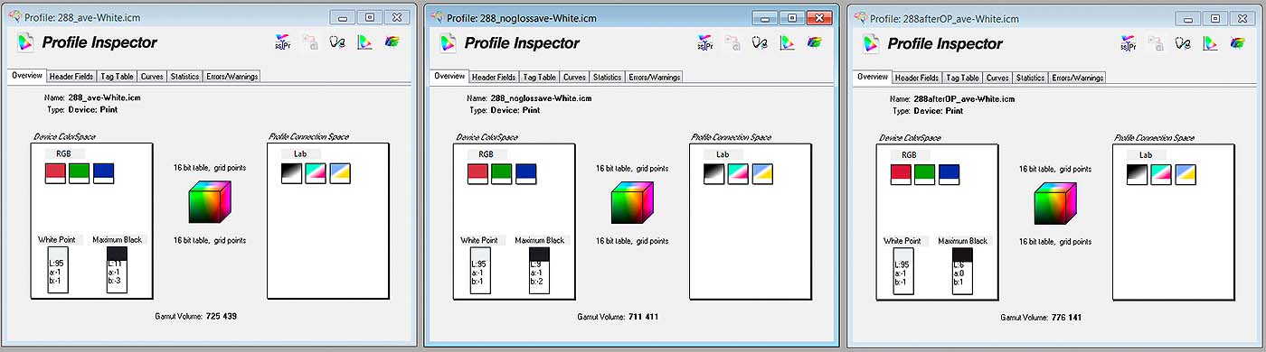The height and width of the screenshot is (352, 1266).
Task: Open the gamut triangle icon in 288_noglossave-White window
Action: click(787, 42)
